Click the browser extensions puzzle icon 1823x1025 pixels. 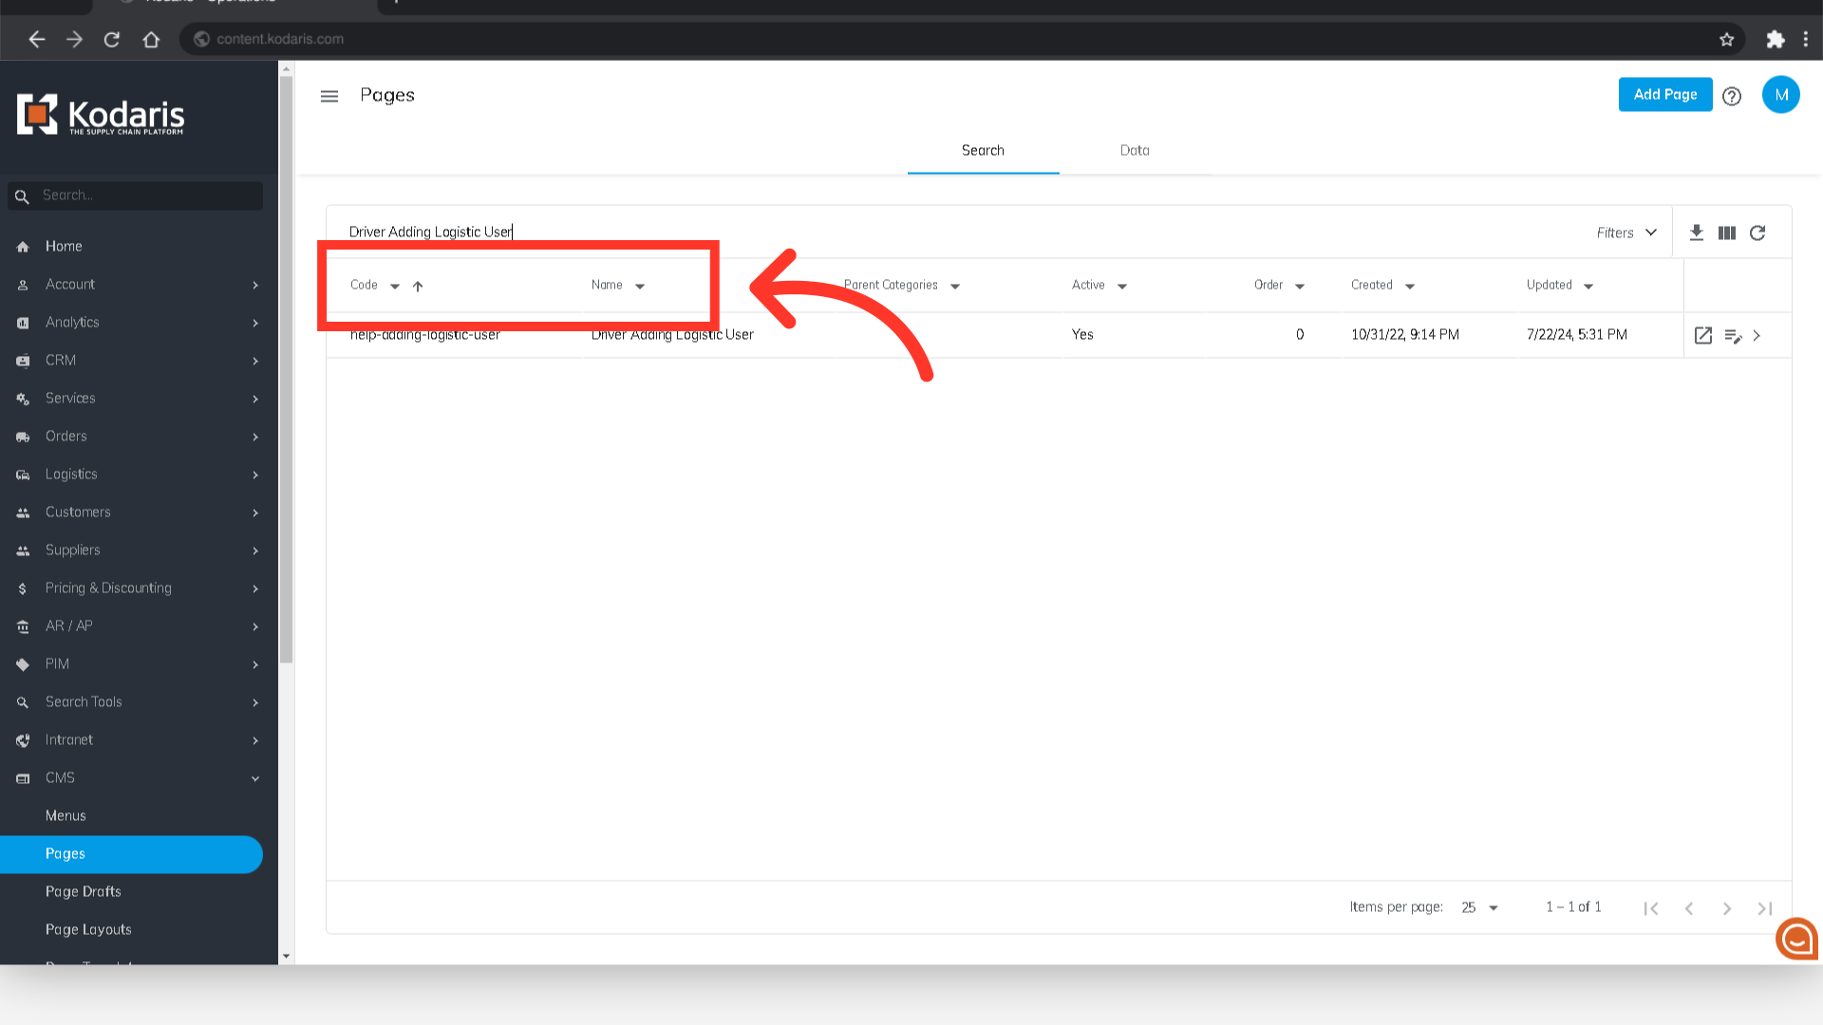pyautogui.click(x=1775, y=39)
